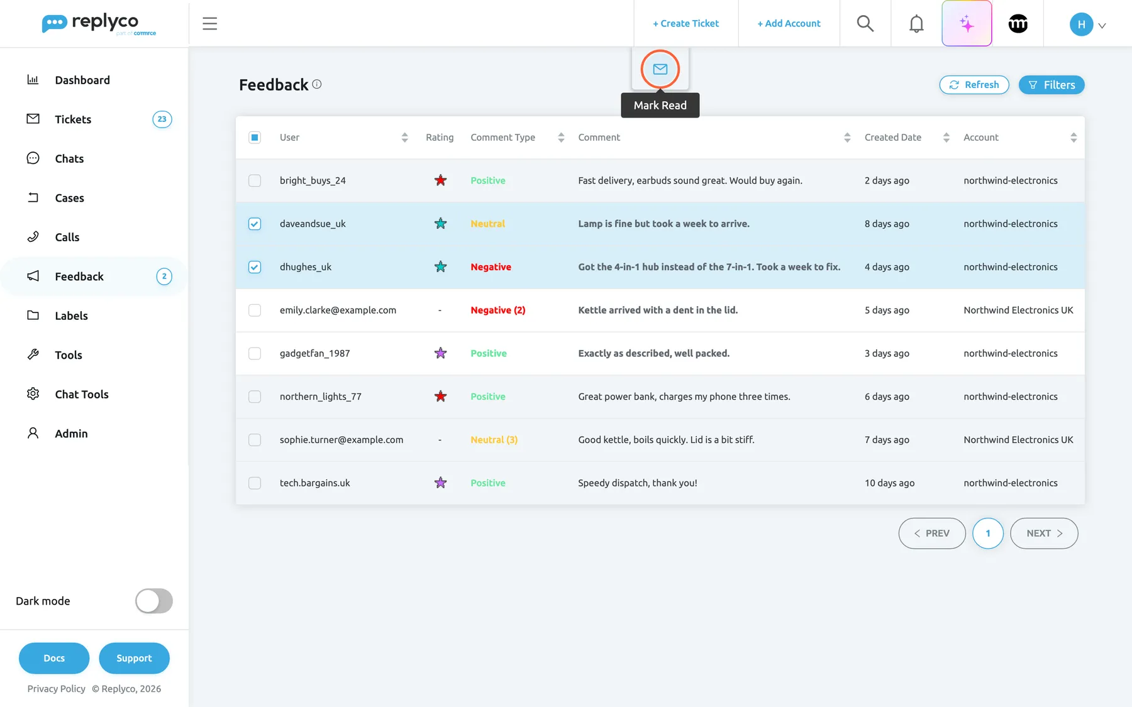
Task: Sort by the User column arrows
Action: click(x=404, y=138)
